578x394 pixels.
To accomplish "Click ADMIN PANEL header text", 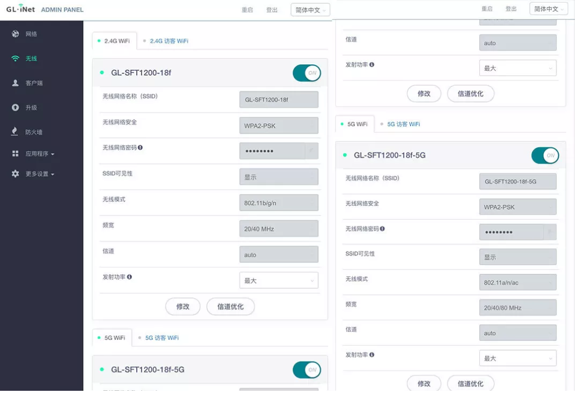I will point(62,10).
